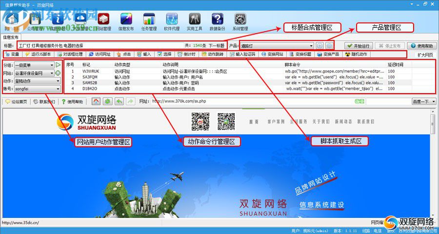Click 扩大网页 button
Screen dimensions: 439x234
click(425, 55)
